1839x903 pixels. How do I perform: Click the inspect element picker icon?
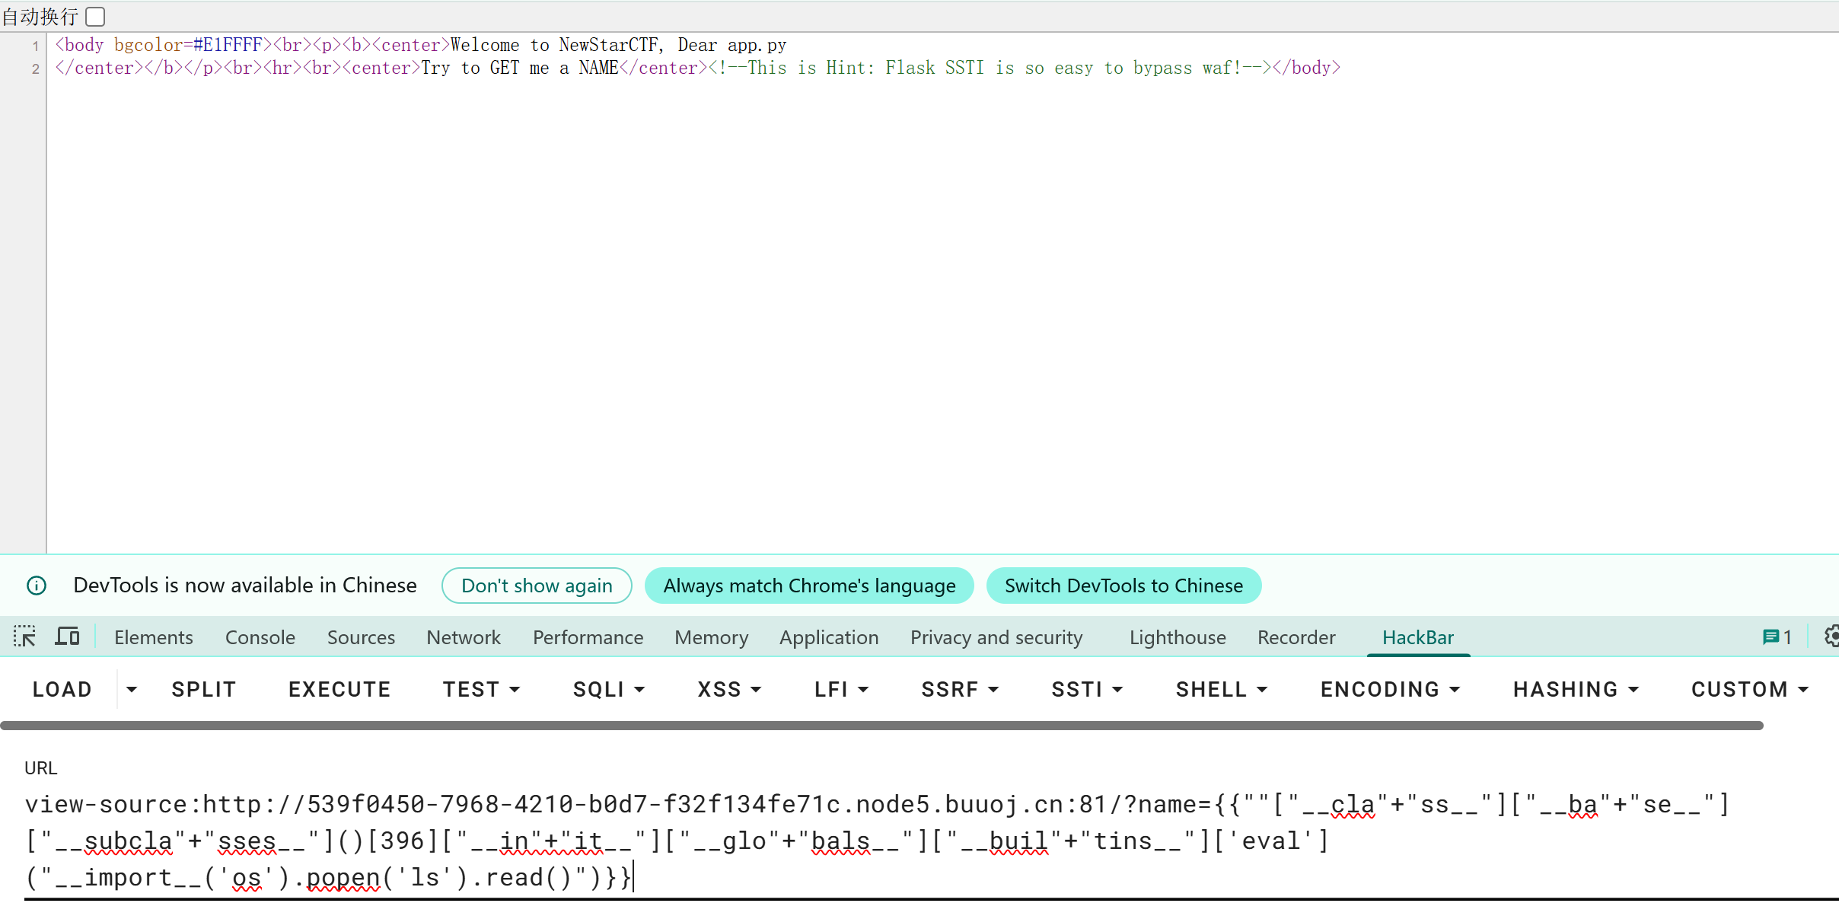click(24, 637)
